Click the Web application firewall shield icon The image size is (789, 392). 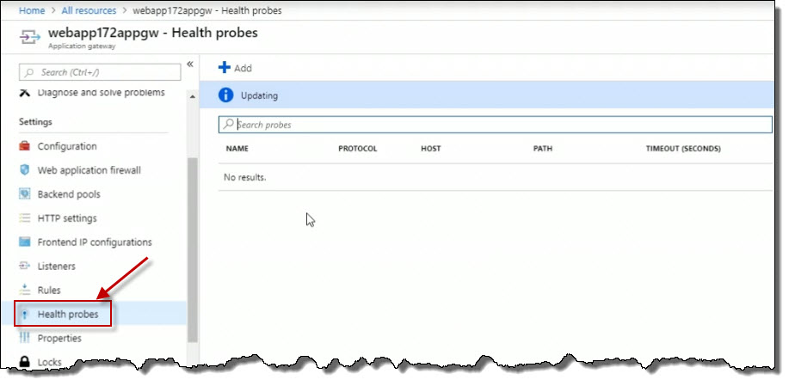[x=24, y=170]
